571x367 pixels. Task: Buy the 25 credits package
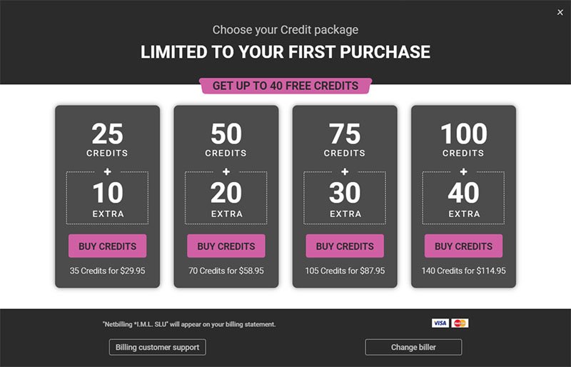pos(108,246)
